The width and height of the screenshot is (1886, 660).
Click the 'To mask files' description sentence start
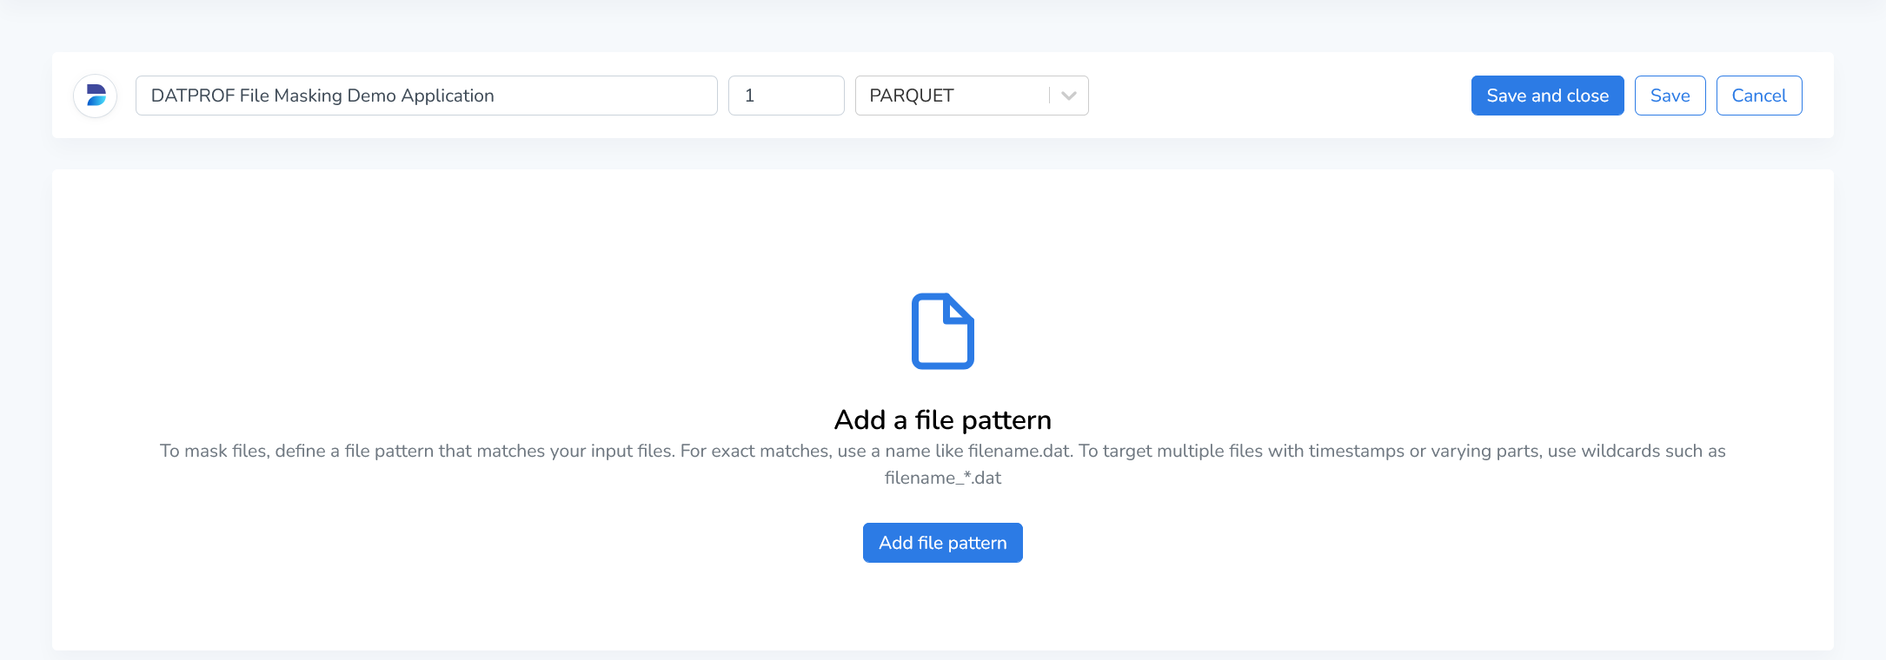point(214,451)
